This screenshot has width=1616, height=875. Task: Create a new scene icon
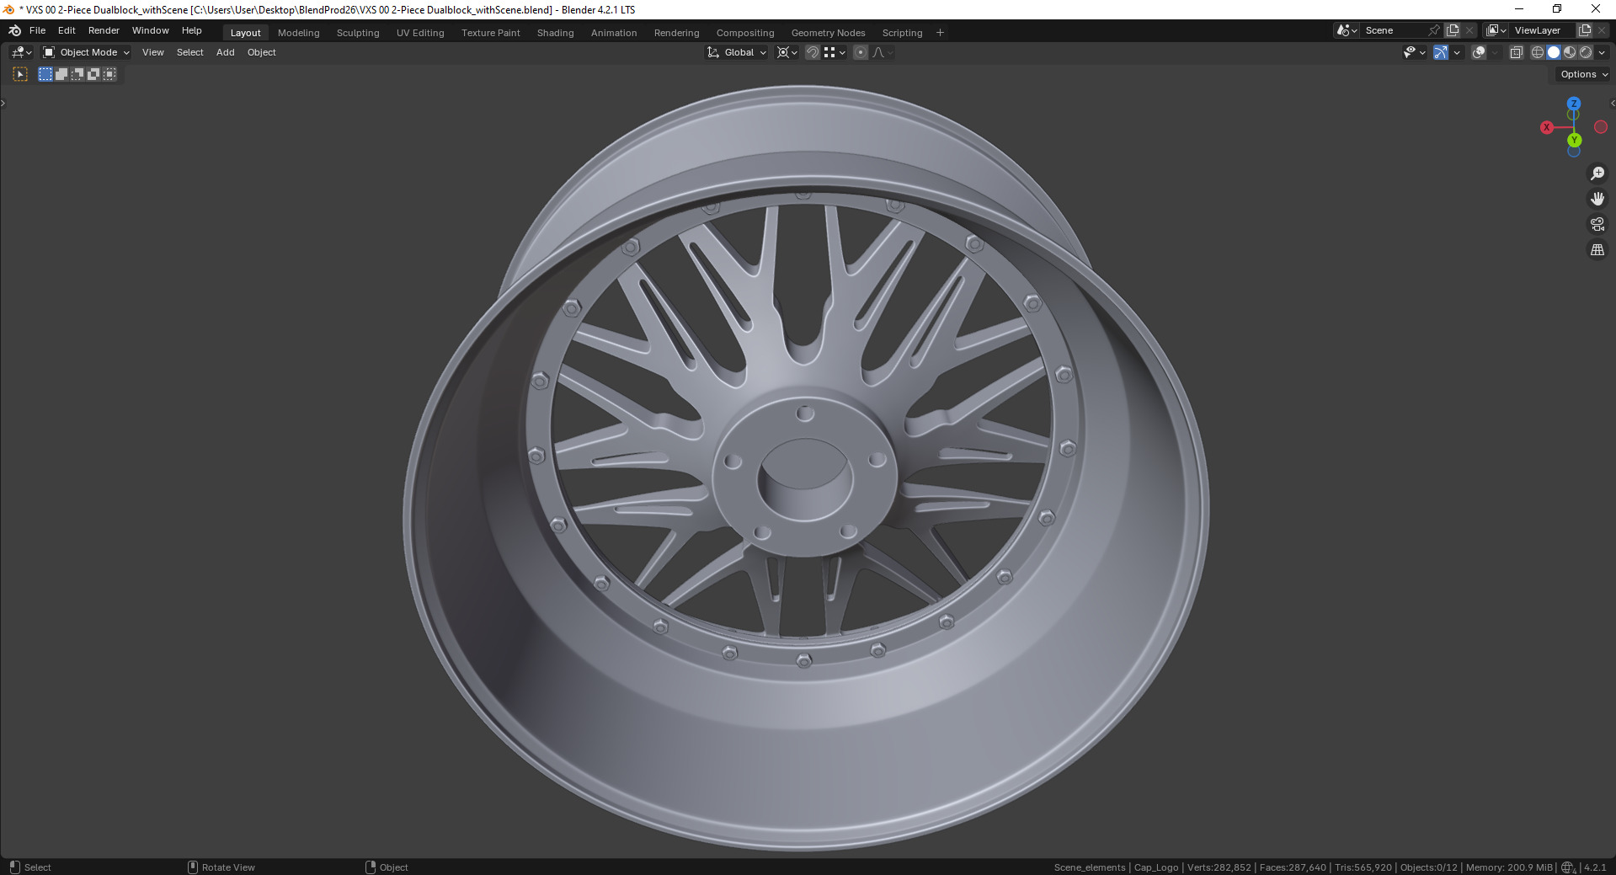coord(1453,30)
